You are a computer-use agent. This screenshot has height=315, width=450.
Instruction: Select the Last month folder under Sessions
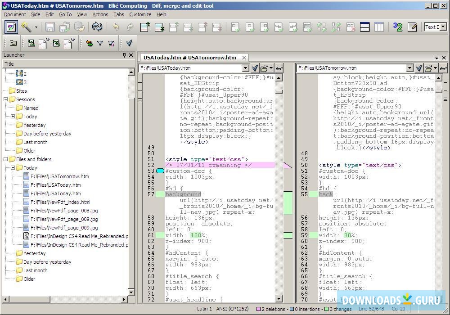(x=35, y=142)
